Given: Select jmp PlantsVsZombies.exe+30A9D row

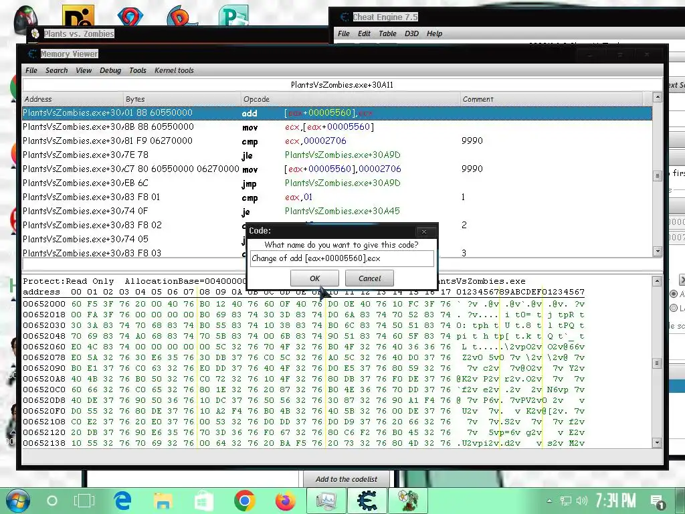Looking at the screenshot, I should point(337,183).
